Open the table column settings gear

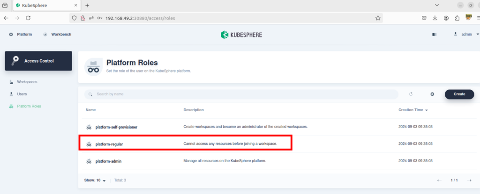432,94
